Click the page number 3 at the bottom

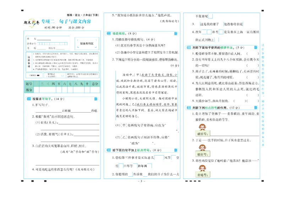(141, 181)
